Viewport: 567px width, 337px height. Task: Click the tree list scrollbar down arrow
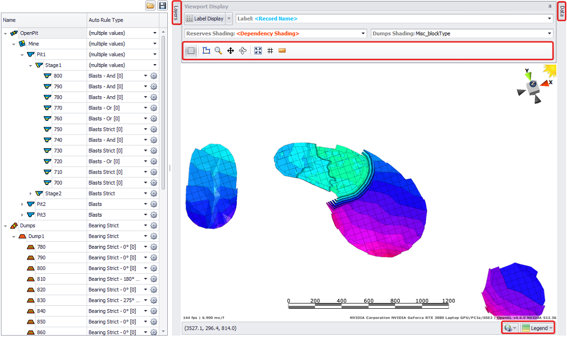point(163,331)
